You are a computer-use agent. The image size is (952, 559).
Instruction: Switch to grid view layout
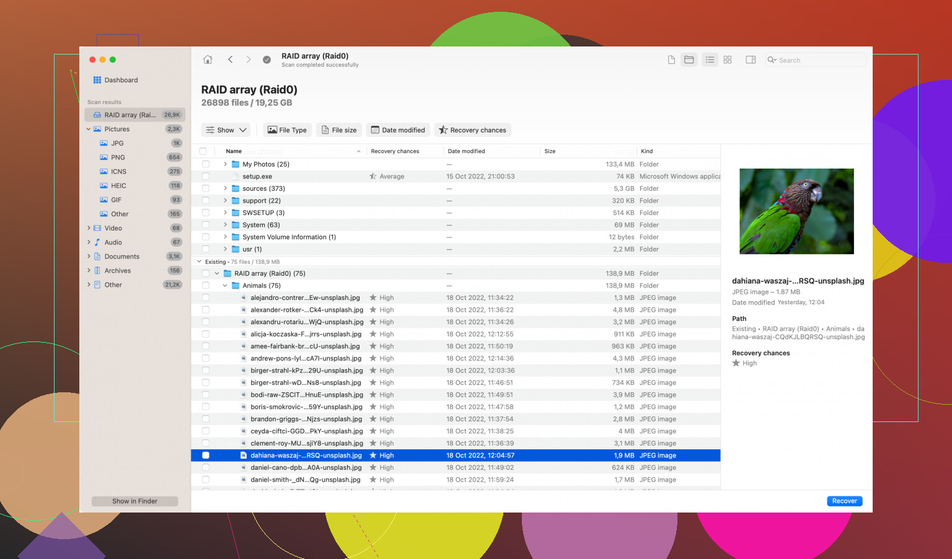click(x=728, y=59)
